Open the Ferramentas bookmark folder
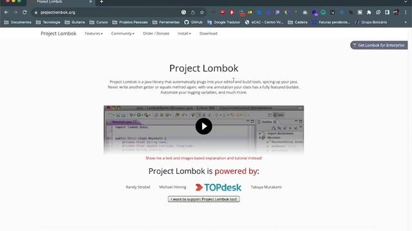 (166, 22)
